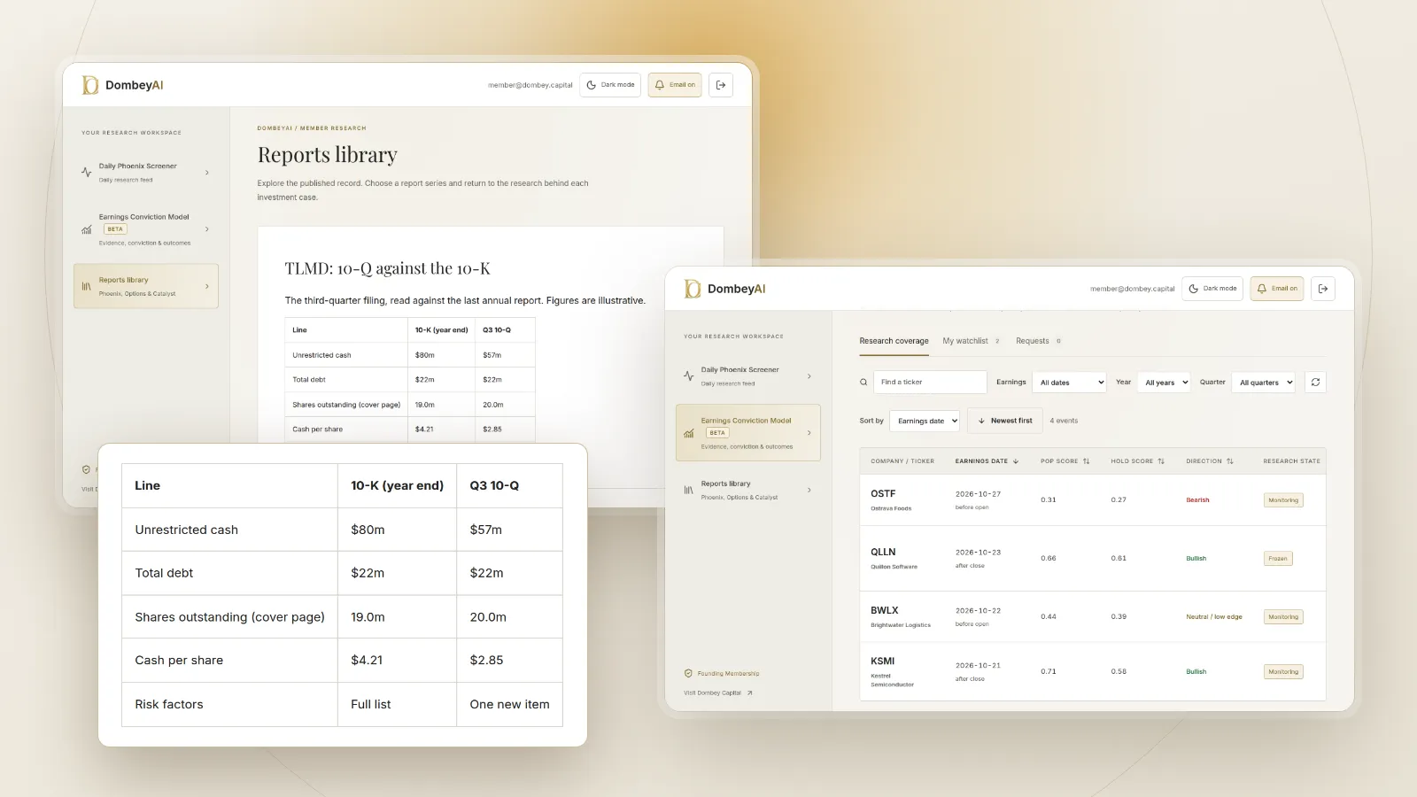Click the arrow icon next to Earnings Date header
Screen dimensions: 1417x797
(1016, 461)
